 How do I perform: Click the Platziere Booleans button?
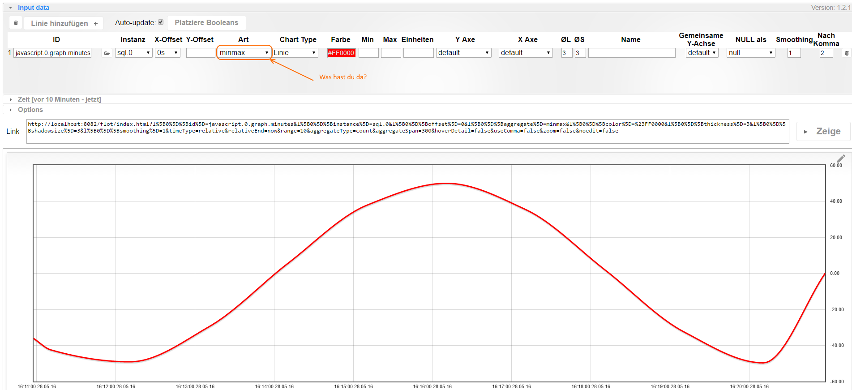[206, 23]
